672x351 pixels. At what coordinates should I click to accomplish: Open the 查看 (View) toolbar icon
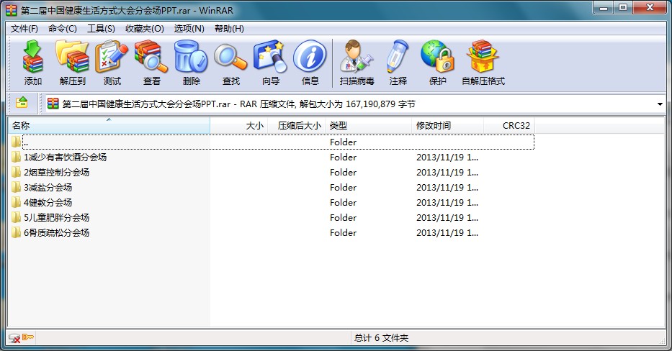pyautogui.click(x=151, y=57)
